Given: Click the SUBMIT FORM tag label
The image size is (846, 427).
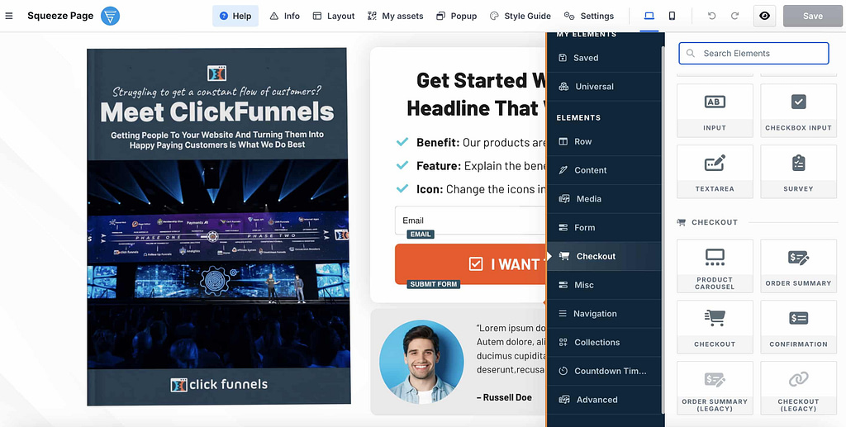Looking at the screenshot, I should coord(434,284).
